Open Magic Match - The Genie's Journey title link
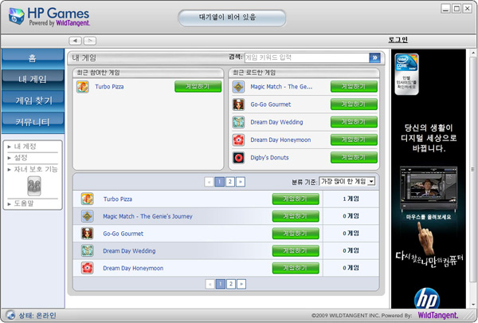Viewport: 478px width, 323px height. point(147,216)
